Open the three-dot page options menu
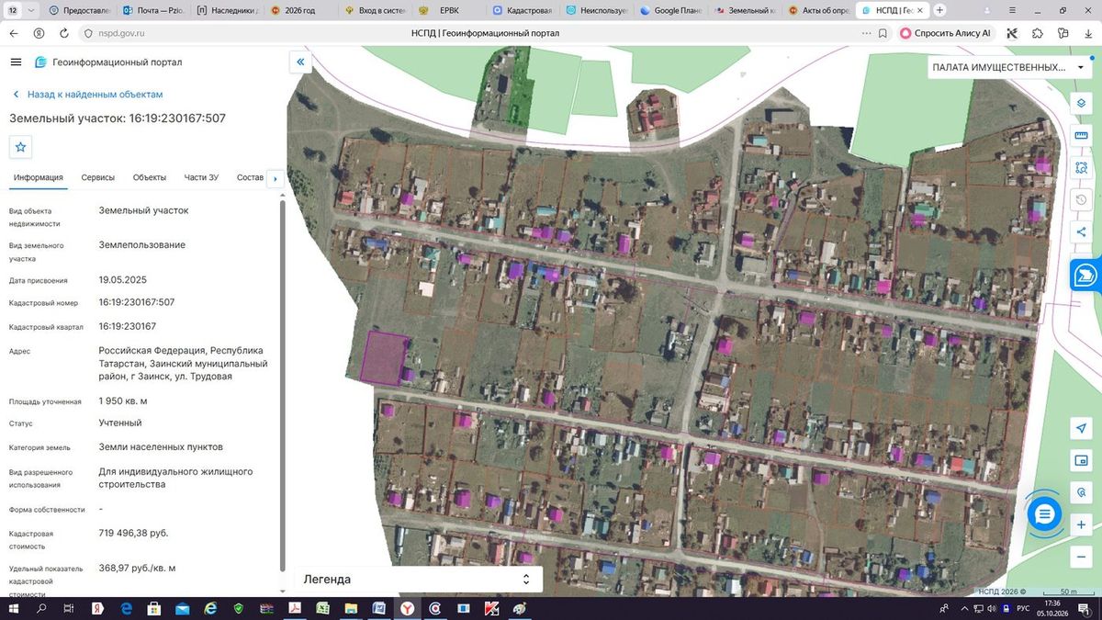This screenshot has height=620, width=1102. pos(865,33)
